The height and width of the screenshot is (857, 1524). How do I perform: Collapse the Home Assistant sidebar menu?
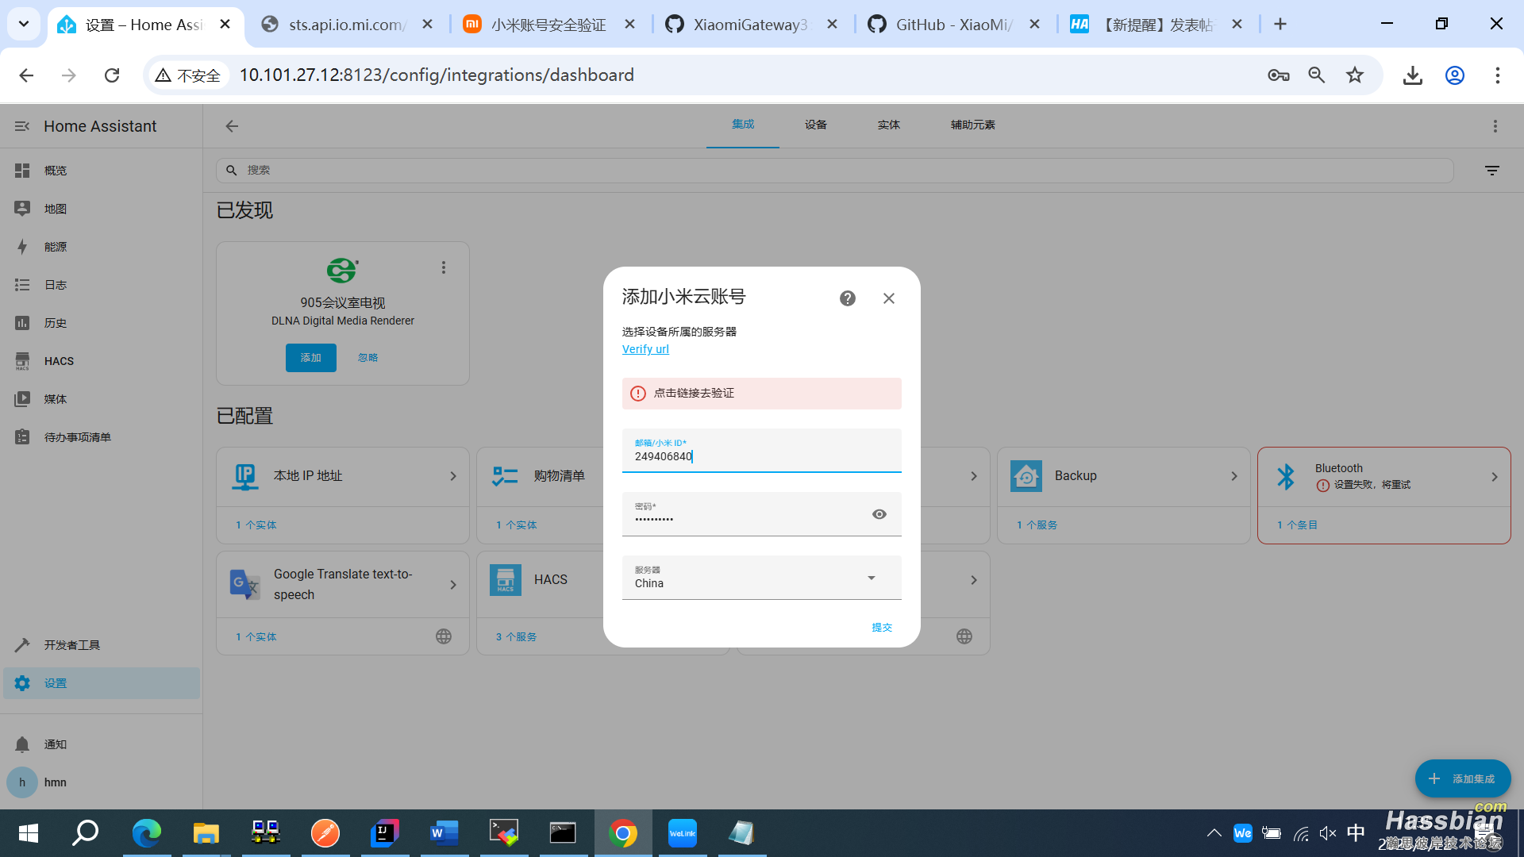[22, 126]
